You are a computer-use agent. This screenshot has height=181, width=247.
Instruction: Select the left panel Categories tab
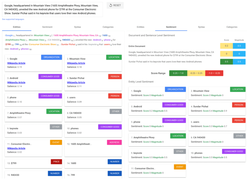(x=108, y=27)
